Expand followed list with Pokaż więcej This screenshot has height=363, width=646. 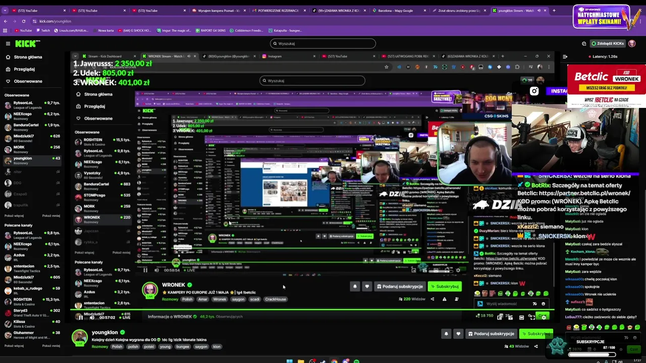14,216
